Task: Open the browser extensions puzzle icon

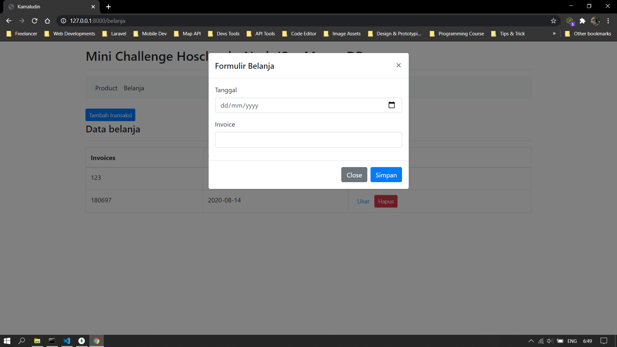Action: (582, 21)
